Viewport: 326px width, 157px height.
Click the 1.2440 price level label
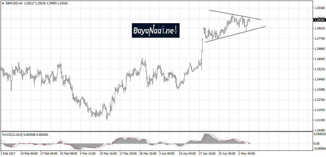[x=319, y=79]
